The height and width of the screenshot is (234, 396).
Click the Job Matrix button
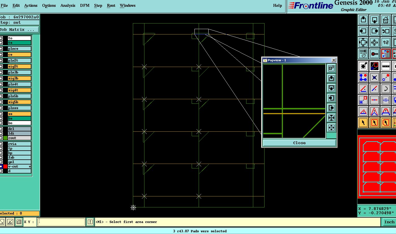[x=19, y=30]
